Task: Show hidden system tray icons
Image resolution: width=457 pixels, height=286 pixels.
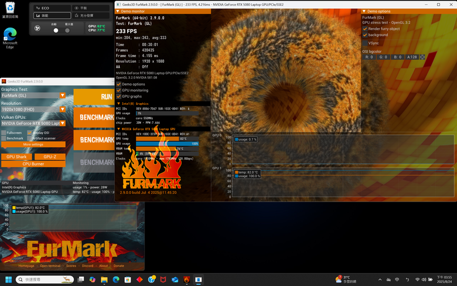Action: [380, 280]
